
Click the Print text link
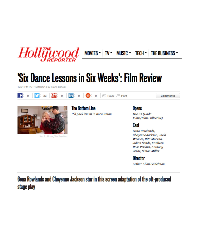(x=124, y=96)
